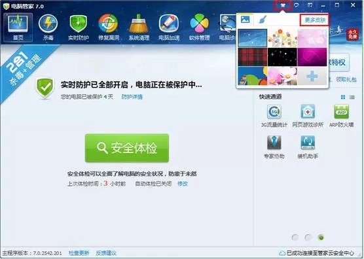Launch 装机助手 setup assistant tool

coord(308,147)
